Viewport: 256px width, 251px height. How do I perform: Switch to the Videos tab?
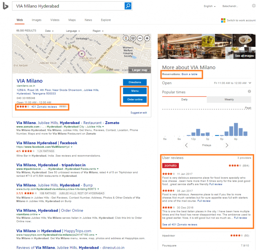point(55,20)
